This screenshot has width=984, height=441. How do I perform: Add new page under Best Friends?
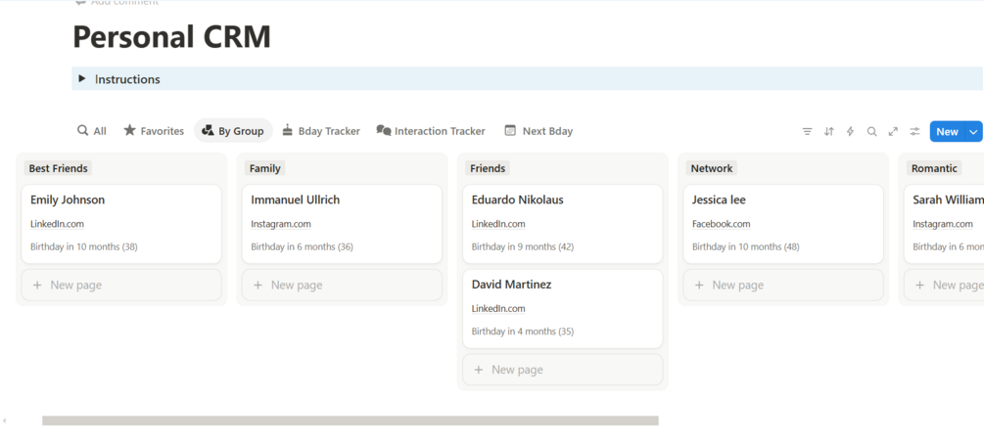coord(121,286)
